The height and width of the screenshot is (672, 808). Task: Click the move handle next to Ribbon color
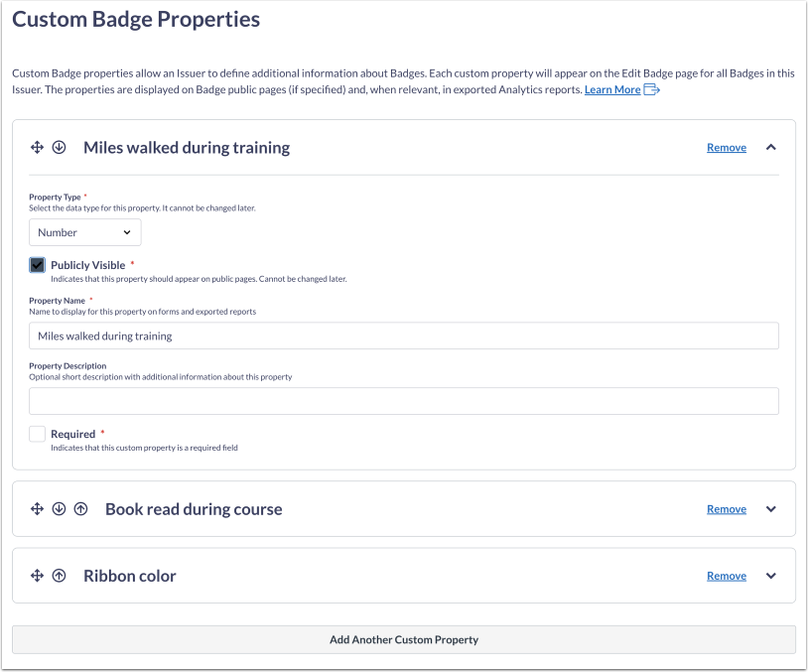point(36,575)
